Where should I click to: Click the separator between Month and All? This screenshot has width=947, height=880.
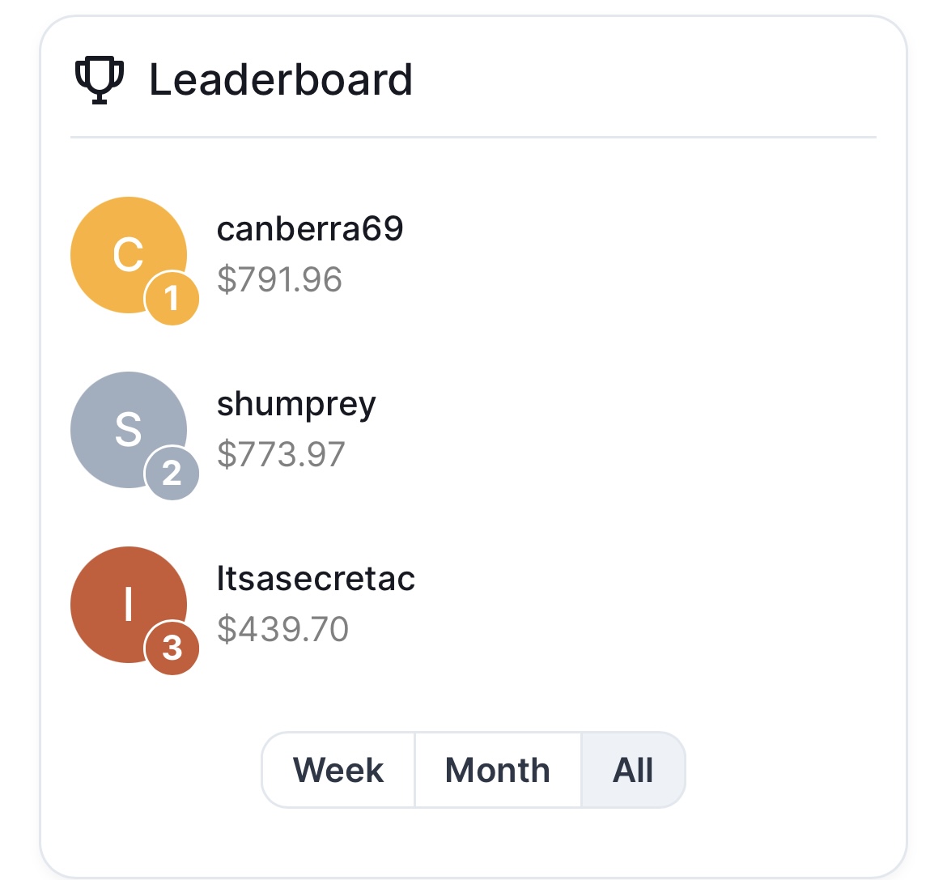[581, 770]
